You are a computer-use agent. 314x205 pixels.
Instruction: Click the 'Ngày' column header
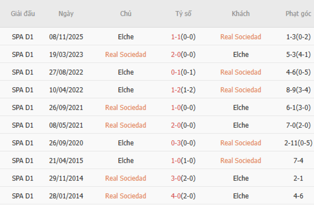point(66,14)
